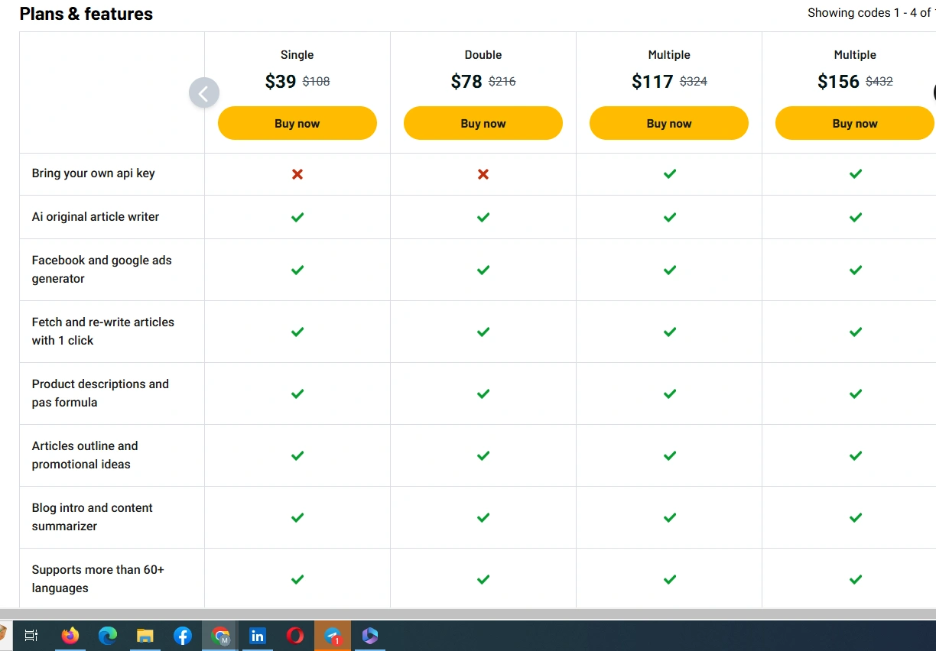Open File Explorer from the taskbar
Image resolution: width=936 pixels, height=651 pixels.
pos(145,636)
